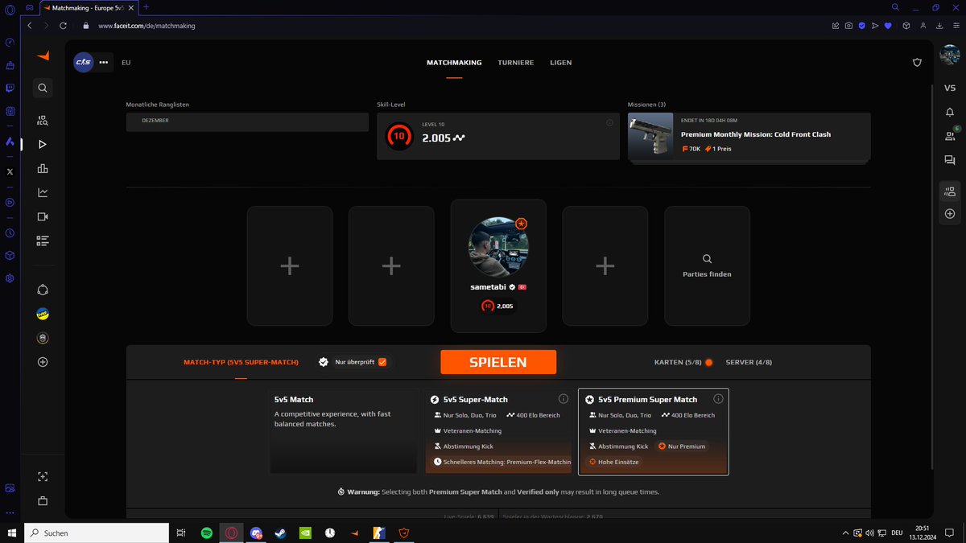Screen dimensions: 966x543
Task: Open the downloads icon in browser toolbar
Action: pyautogui.click(x=939, y=26)
